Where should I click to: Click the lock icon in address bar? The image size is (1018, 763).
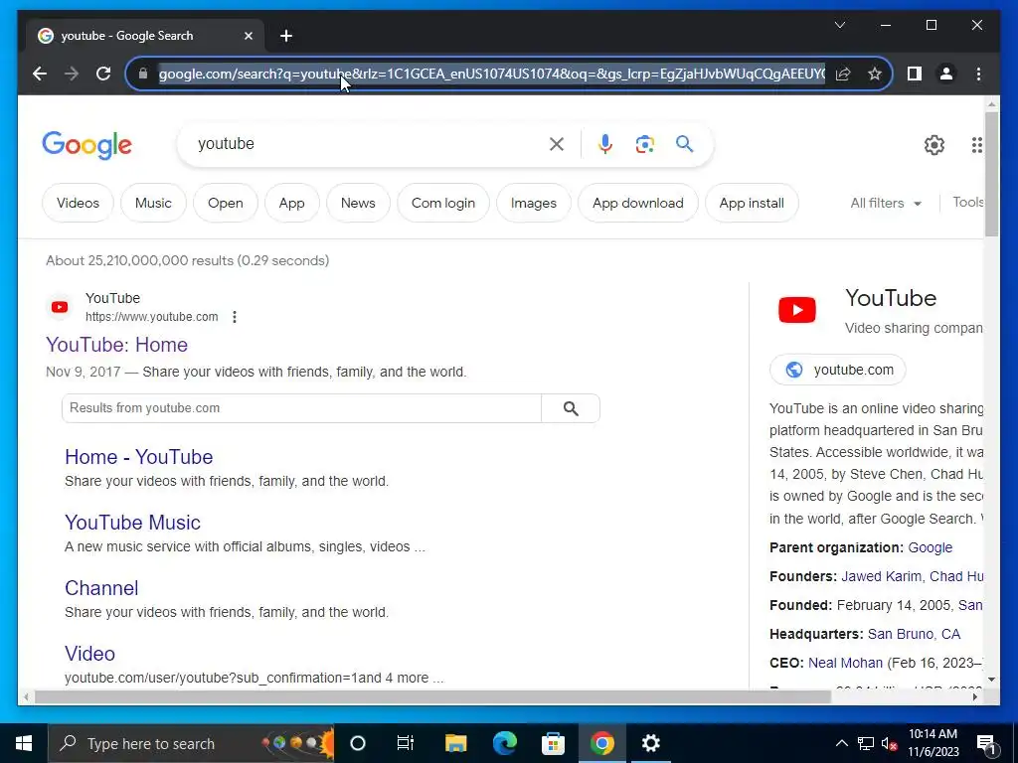(x=143, y=74)
